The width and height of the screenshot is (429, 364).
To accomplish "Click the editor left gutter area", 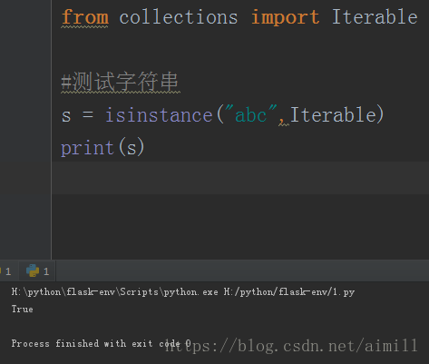I will click(x=25, y=130).
